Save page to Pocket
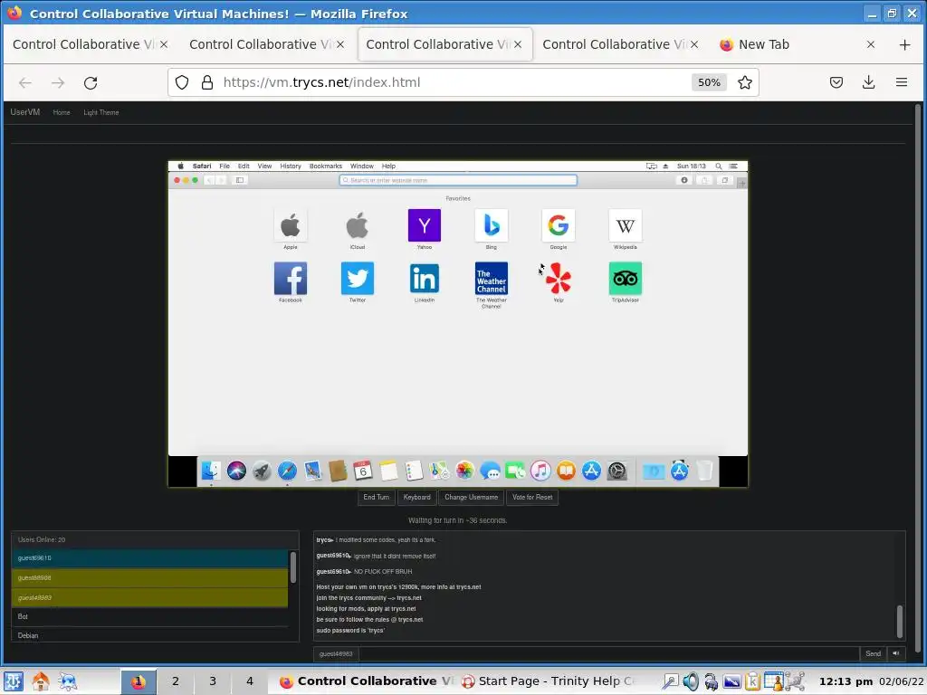The width and height of the screenshot is (927, 695). (x=836, y=82)
